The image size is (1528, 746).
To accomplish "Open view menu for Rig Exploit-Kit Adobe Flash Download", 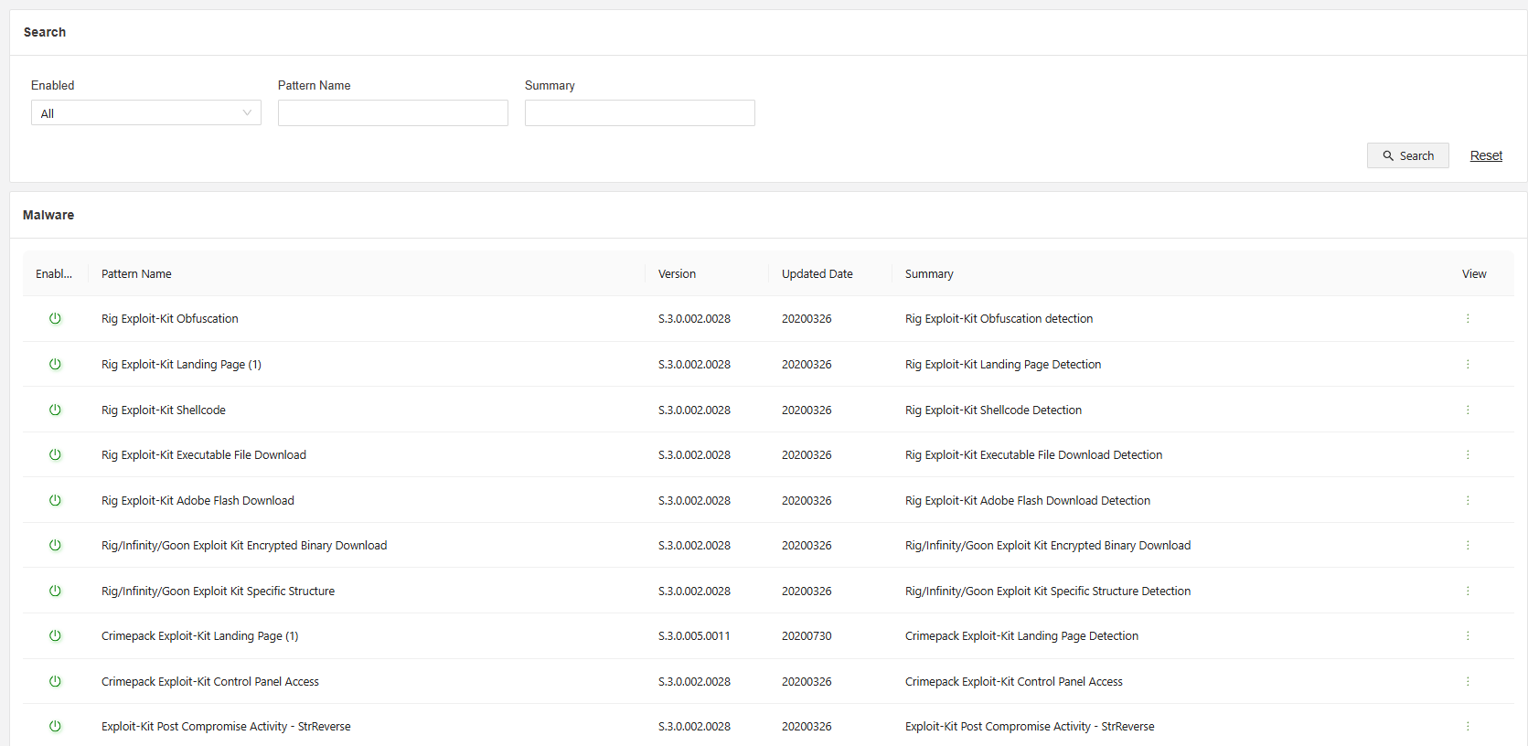I will pos(1468,500).
